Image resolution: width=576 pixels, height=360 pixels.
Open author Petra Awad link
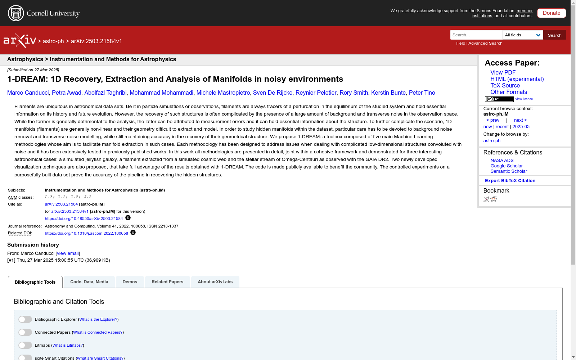[x=67, y=93]
